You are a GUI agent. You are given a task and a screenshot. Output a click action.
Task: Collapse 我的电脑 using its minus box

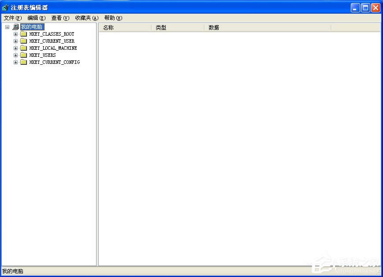7,27
